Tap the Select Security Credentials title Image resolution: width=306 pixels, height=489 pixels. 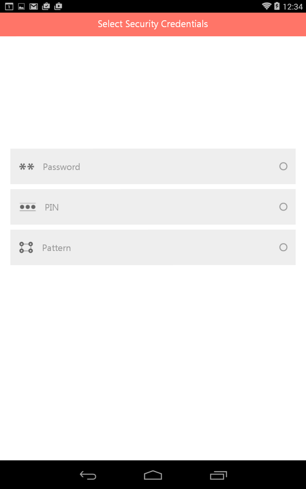[153, 24]
